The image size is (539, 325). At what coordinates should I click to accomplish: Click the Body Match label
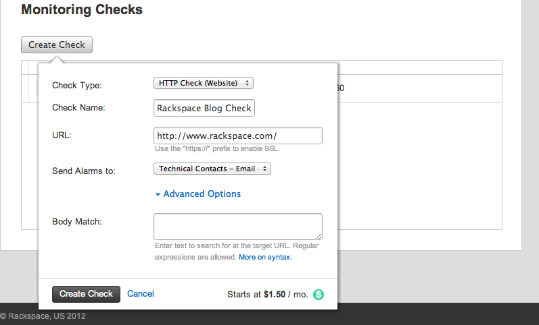[77, 222]
